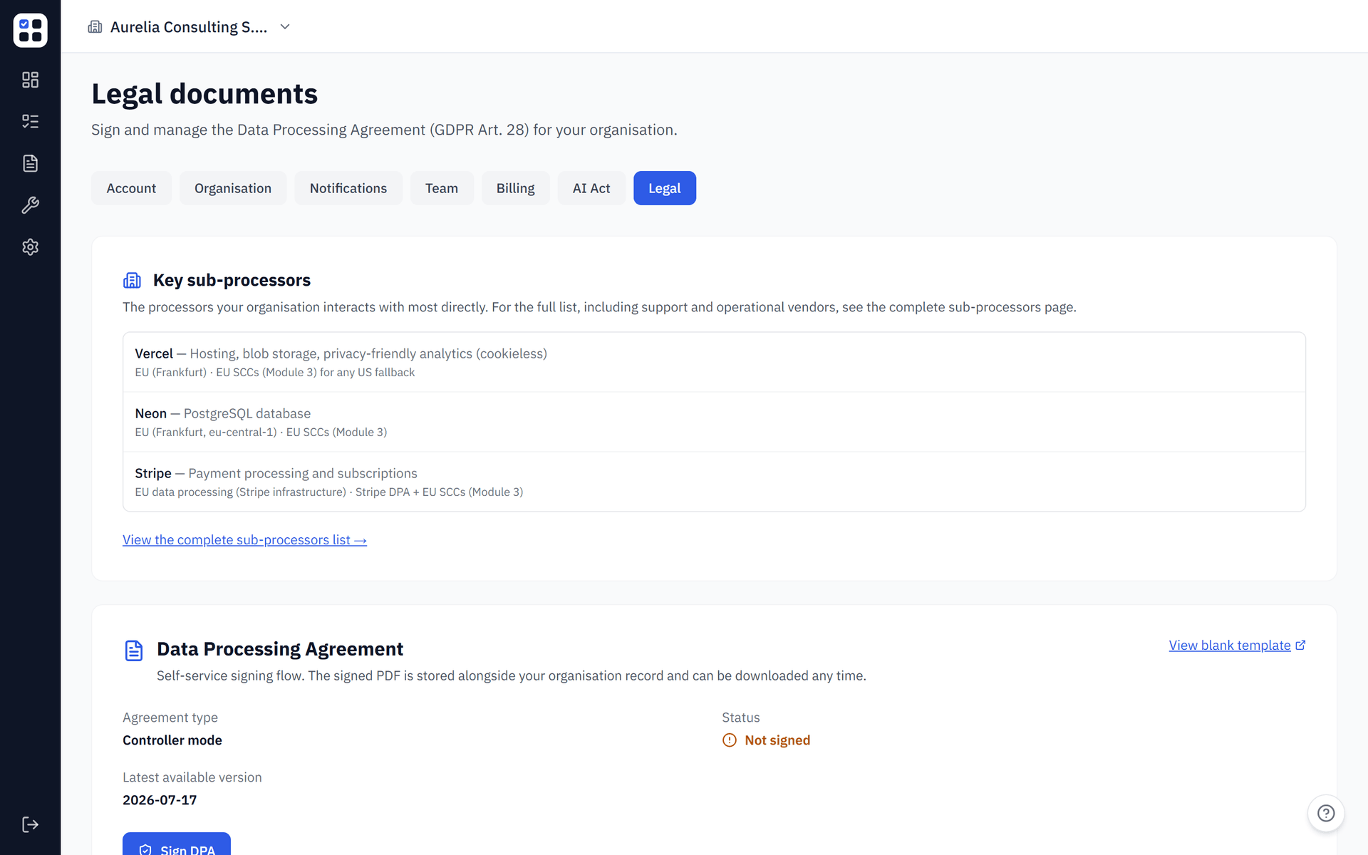
Task: Click the Sign DPA button
Action: 177,844
